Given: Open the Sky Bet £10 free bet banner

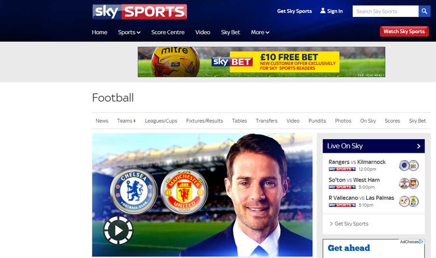Looking at the screenshot, I should (261, 62).
